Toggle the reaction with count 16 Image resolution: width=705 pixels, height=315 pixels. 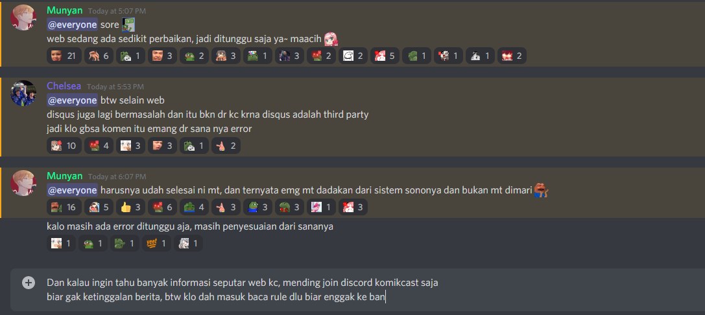(64, 207)
